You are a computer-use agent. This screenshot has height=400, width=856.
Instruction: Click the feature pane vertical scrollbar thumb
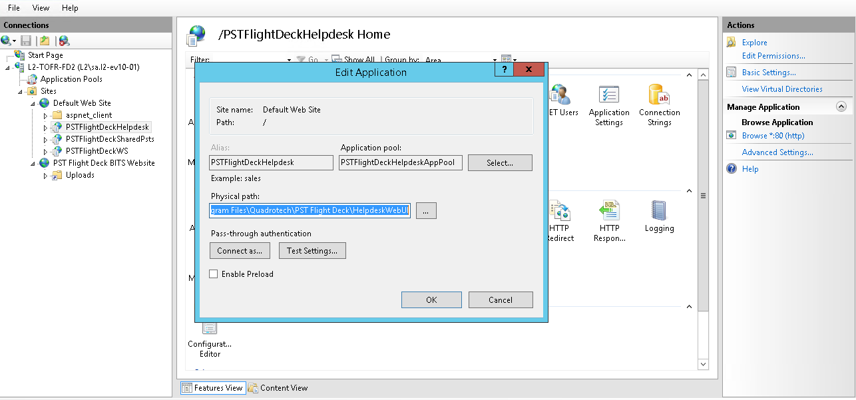pos(703,196)
